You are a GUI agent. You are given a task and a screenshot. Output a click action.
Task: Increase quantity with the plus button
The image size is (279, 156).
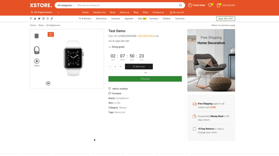pos(120,67)
